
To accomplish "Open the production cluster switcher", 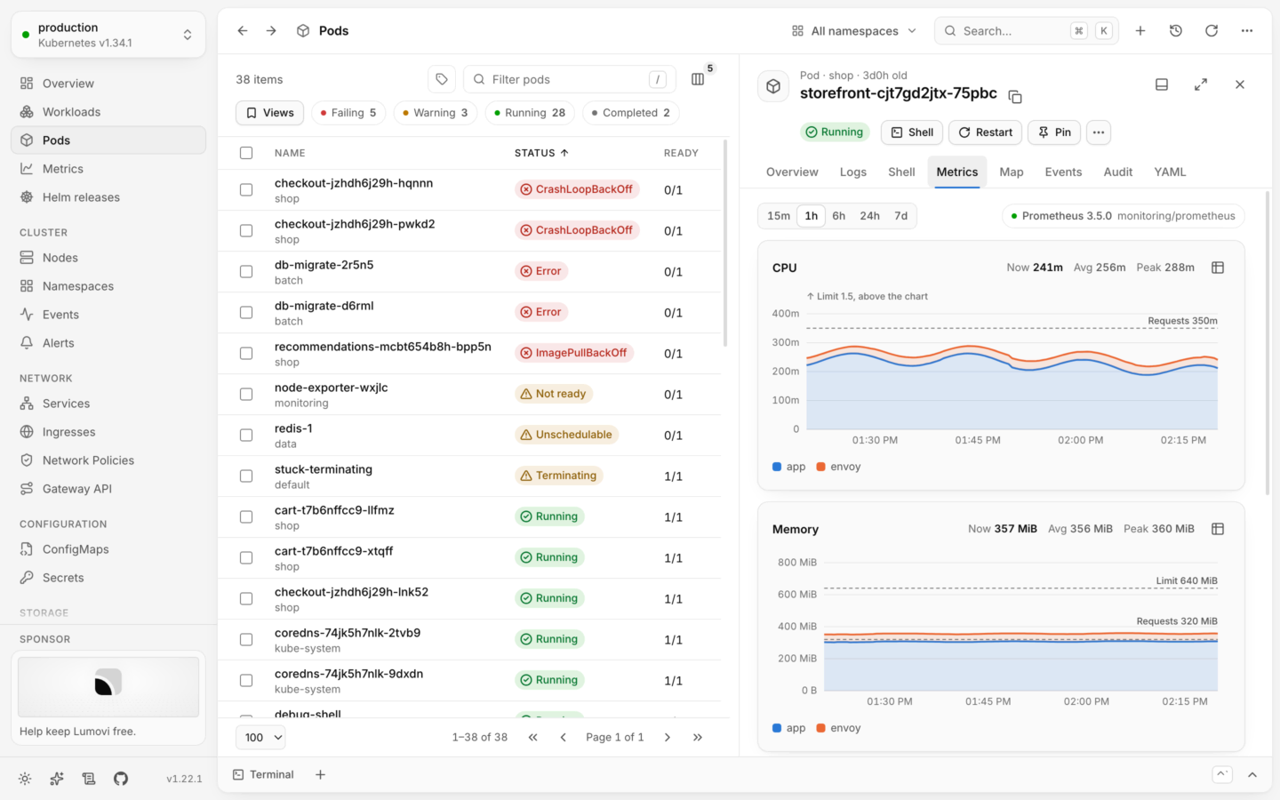I will [108, 35].
